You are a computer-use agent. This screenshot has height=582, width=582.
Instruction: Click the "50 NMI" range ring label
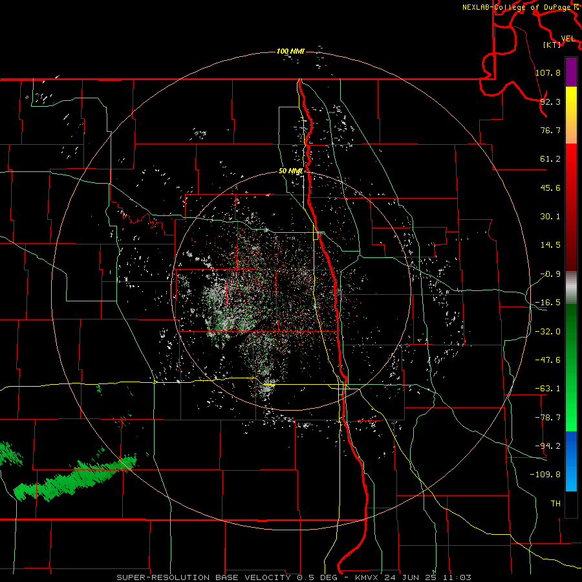coord(290,171)
